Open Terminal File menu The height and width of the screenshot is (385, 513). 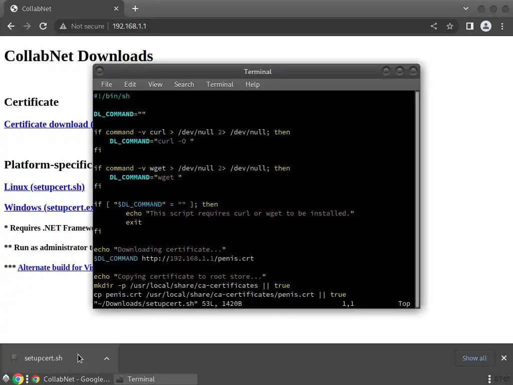point(106,84)
